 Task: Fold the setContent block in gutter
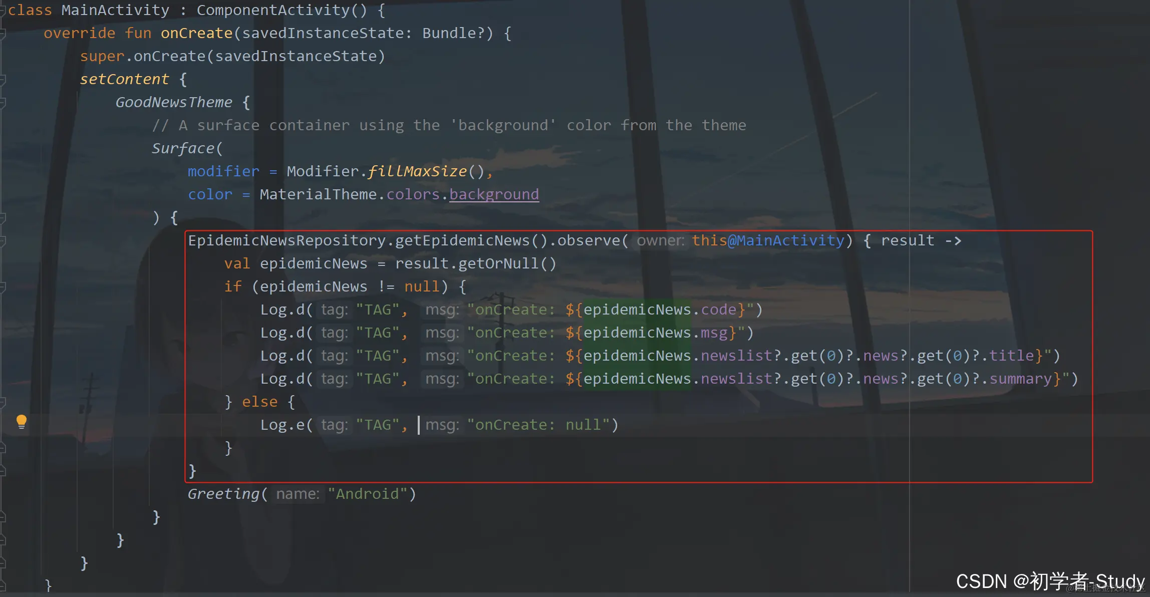3,80
